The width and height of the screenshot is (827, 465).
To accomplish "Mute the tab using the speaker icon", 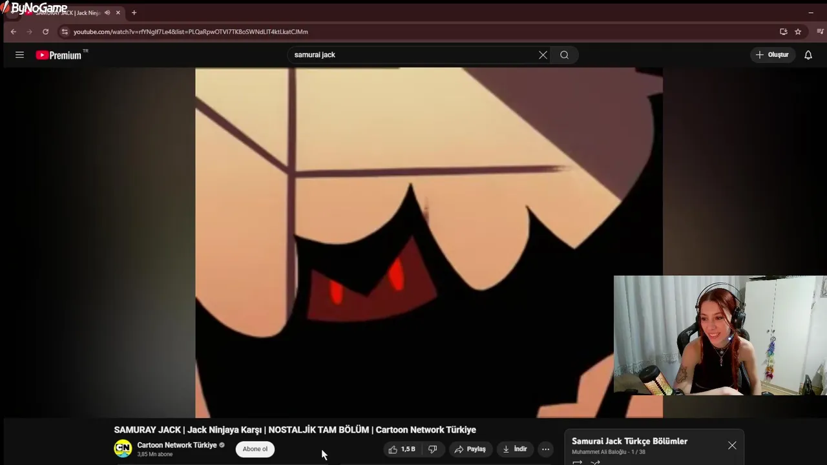I will pos(107,13).
